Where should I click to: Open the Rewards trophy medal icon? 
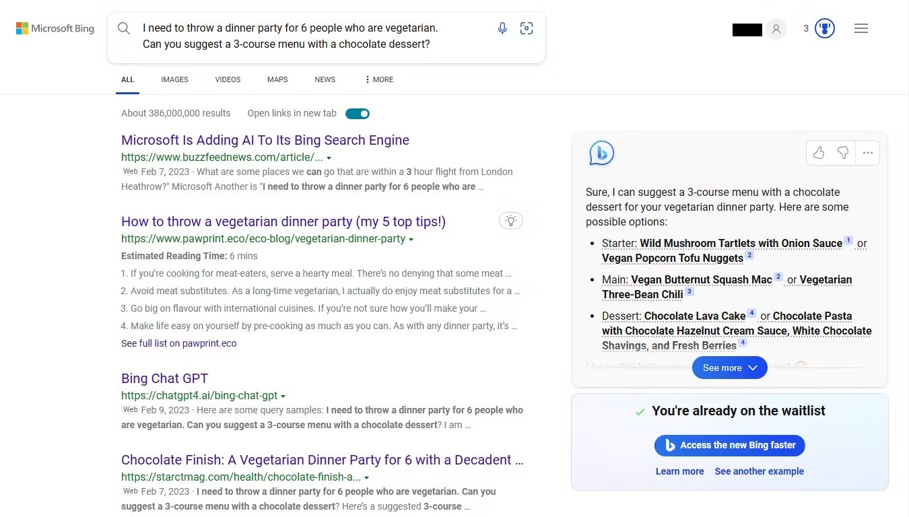(x=825, y=28)
